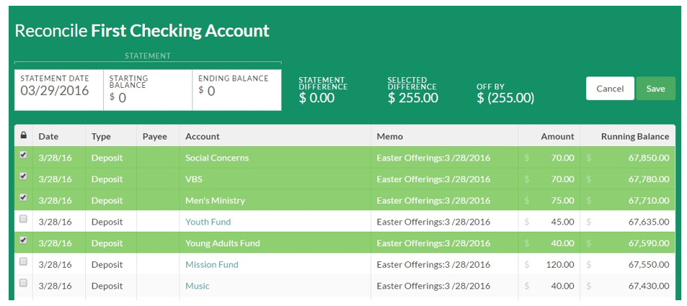Open the Music account link
Screen dimensions: 687x306
[198, 287]
